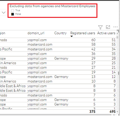Select the Registered users value 7
The height and width of the screenshot is (116, 120).
(x=94, y=95)
